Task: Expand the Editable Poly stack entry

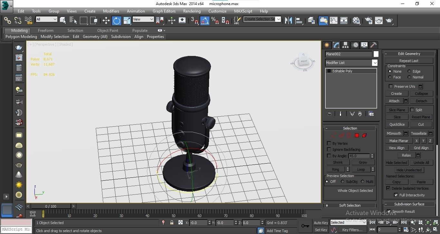Action: click(329, 71)
